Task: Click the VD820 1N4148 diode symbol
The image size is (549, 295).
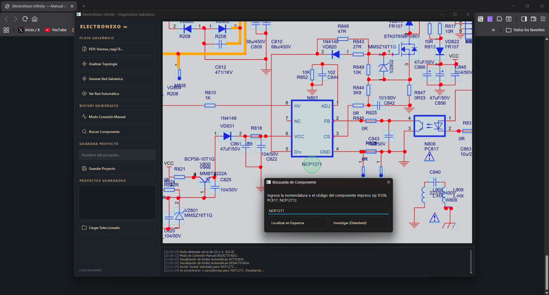Action: tap(335, 54)
